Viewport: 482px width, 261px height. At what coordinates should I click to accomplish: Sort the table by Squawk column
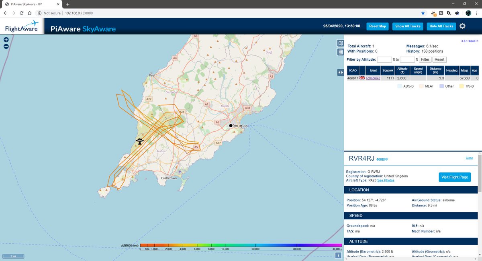click(388, 71)
